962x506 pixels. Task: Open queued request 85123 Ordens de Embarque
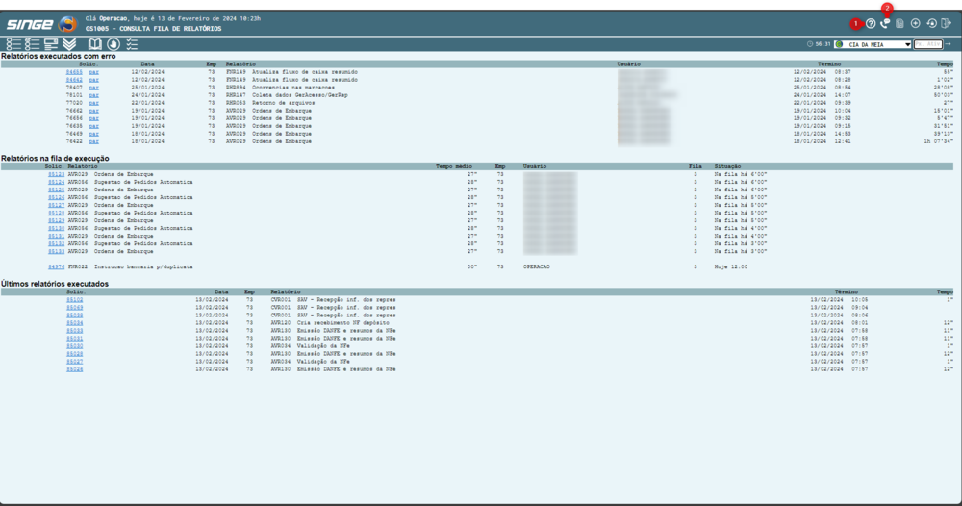click(x=57, y=174)
